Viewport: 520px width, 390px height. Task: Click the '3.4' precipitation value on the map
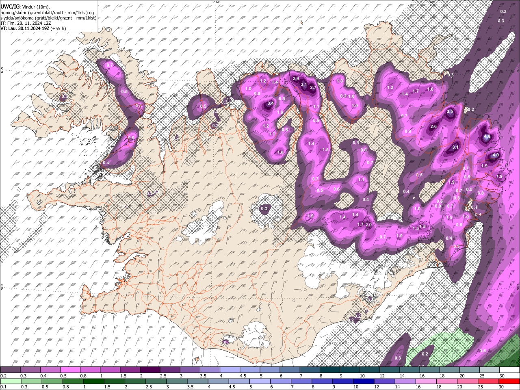tap(271, 104)
